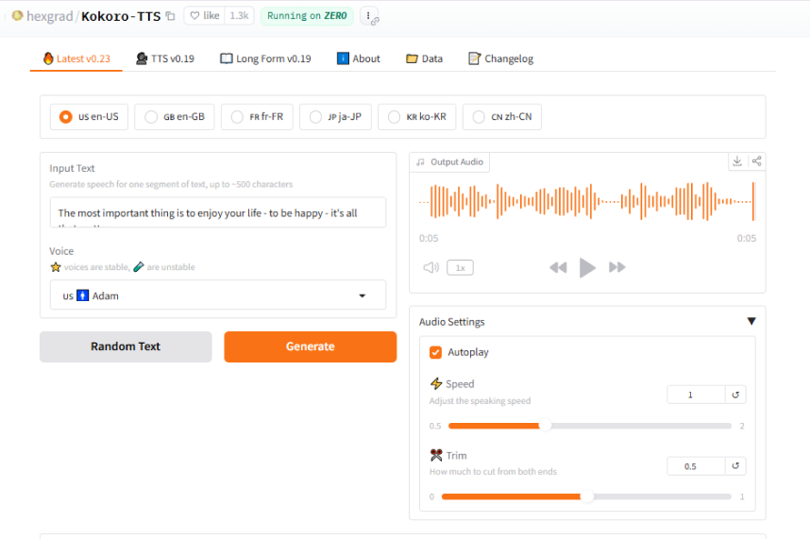Click the 'Adjust the speaking speed' text
Screen dimensions: 810x539
[x=480, y=400]
